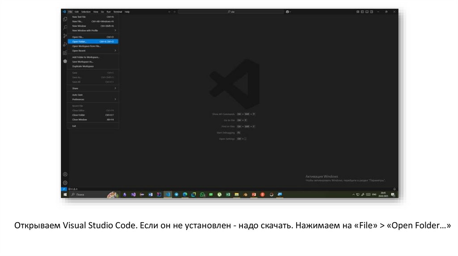Open the Terminal menu

118,12
